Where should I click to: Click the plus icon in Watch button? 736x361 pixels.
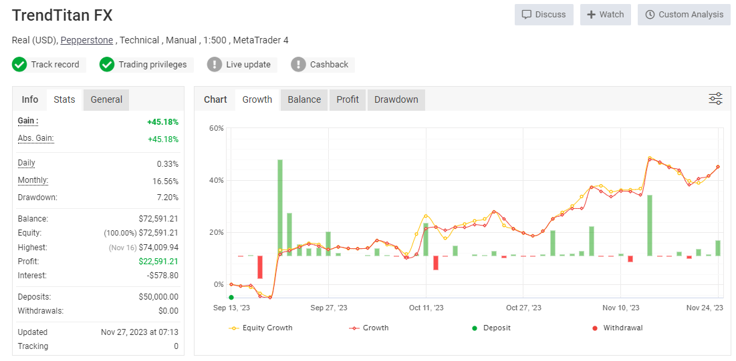(x=591, y=15)
